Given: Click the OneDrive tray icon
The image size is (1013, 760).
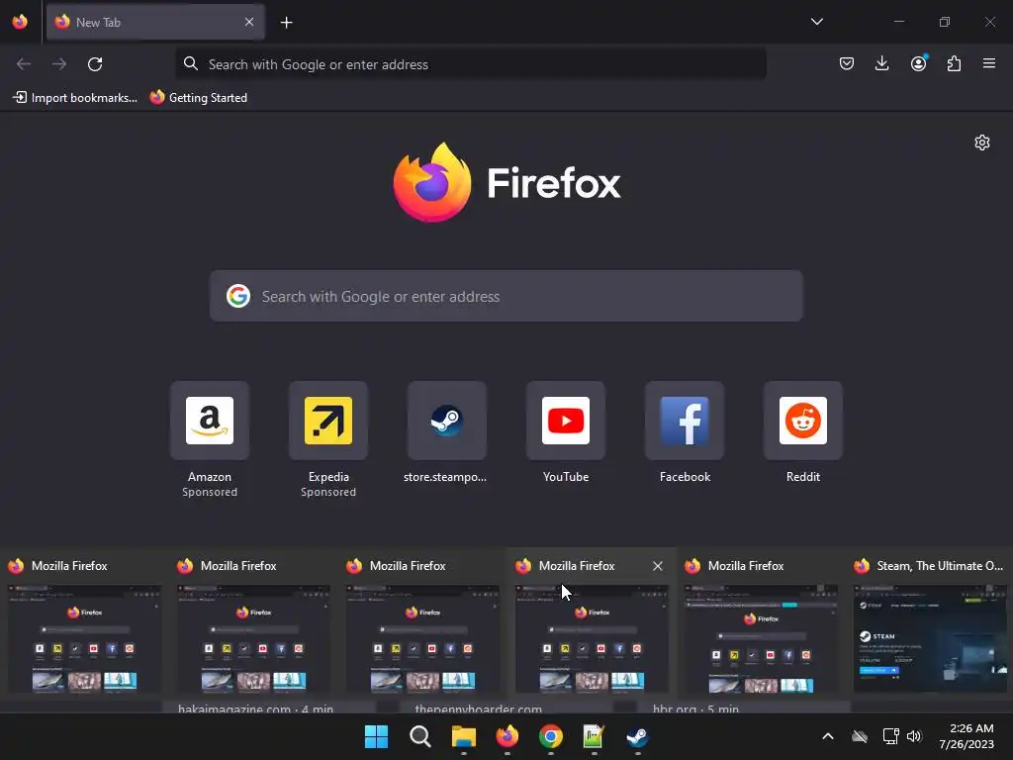Looking at the screenshot, I should click(x=860, y=736).
